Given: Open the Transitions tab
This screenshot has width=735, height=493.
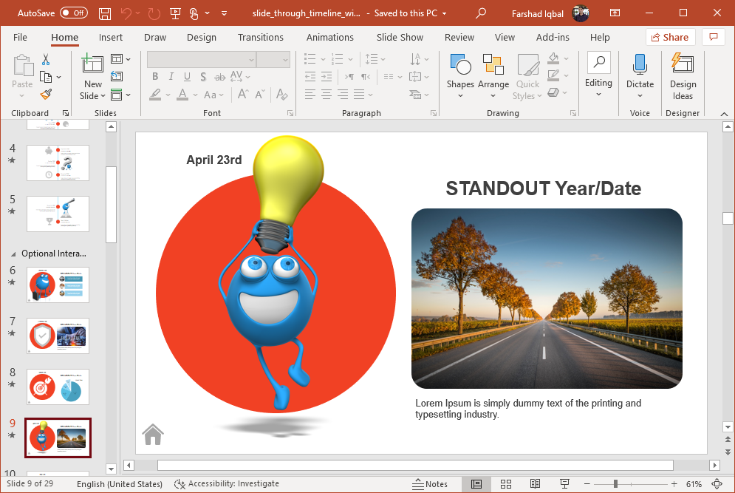Looking at the screenshot, I should tap(260, 37).
